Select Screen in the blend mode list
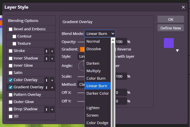Screen dimensions: 190x127 coord(92,115)
